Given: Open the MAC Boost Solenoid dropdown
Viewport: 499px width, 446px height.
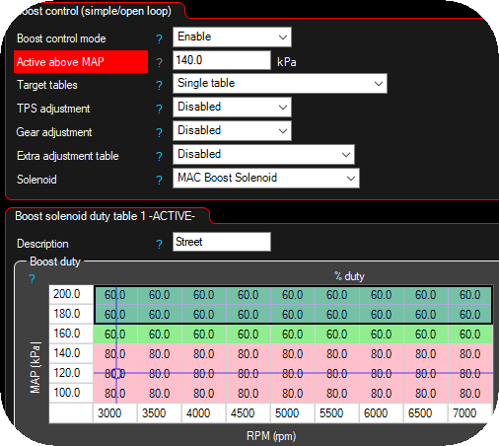Looking at the screenshot, I should coord(266,178).
